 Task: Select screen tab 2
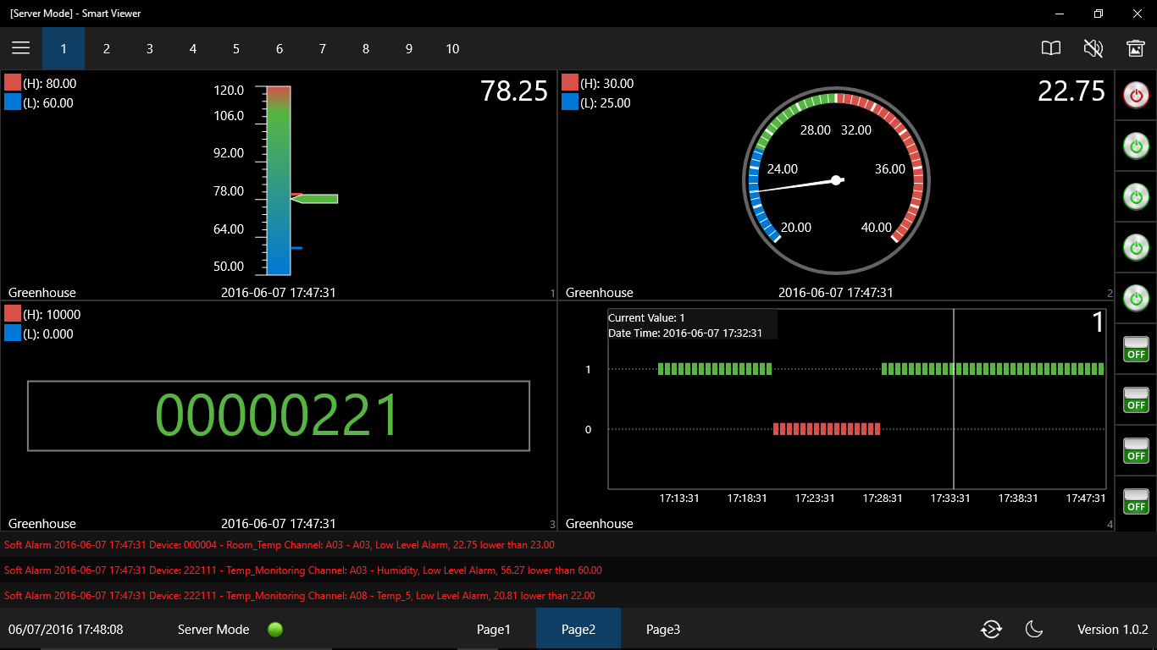pyautogui.click(x=107, y=48)
